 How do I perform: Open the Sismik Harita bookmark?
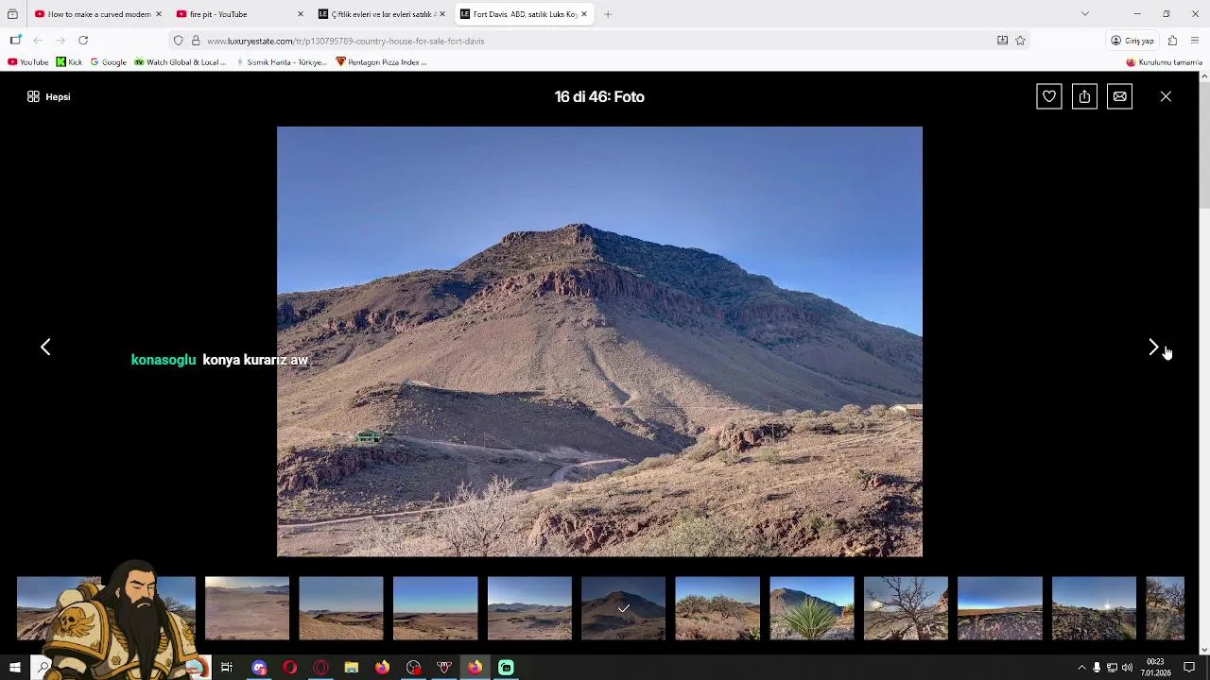tap(280, 62)
